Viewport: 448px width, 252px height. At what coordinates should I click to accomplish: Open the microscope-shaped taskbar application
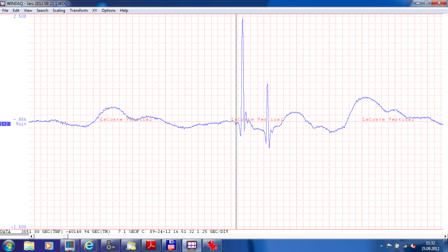coord(110,246)
